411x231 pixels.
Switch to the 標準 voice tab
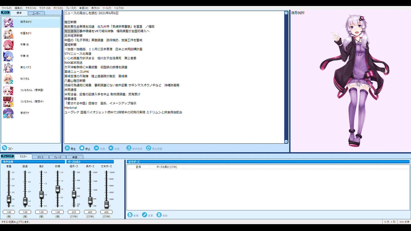click(x=19, y=13)
